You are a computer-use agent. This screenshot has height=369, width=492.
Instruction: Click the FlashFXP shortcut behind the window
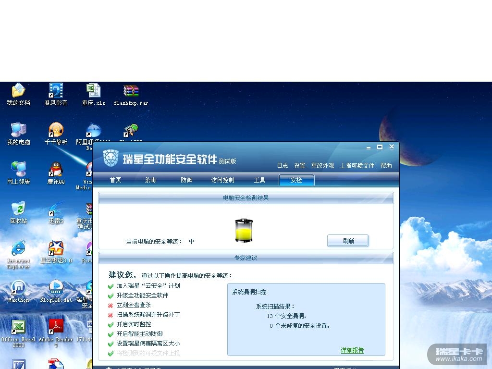(131, 131)
